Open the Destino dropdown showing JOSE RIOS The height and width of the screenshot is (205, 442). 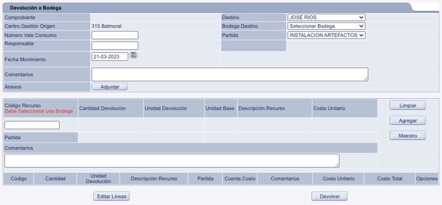327,18
